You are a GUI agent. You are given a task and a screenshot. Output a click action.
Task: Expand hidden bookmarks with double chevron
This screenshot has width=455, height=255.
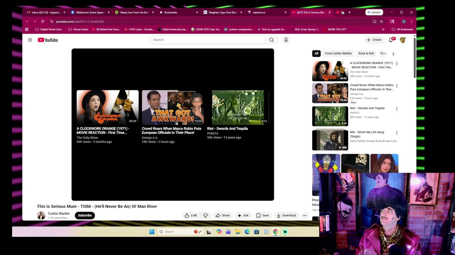(383, 29)
